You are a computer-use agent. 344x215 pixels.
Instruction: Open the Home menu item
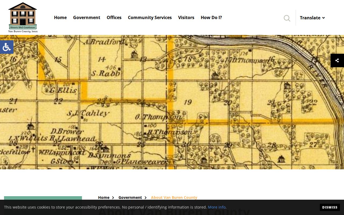(x=60, y=17)
